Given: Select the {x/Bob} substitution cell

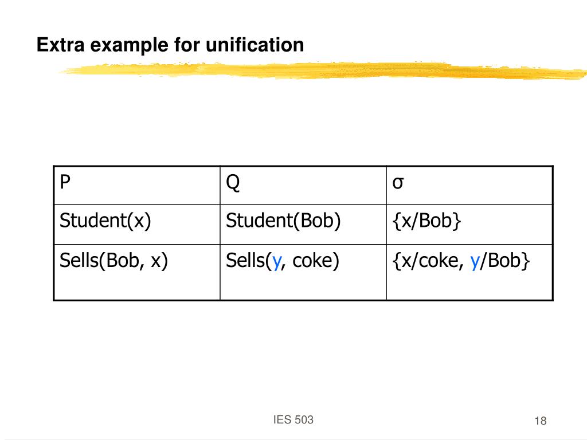Looking at the screenshot, I should (x=469, y=225).
